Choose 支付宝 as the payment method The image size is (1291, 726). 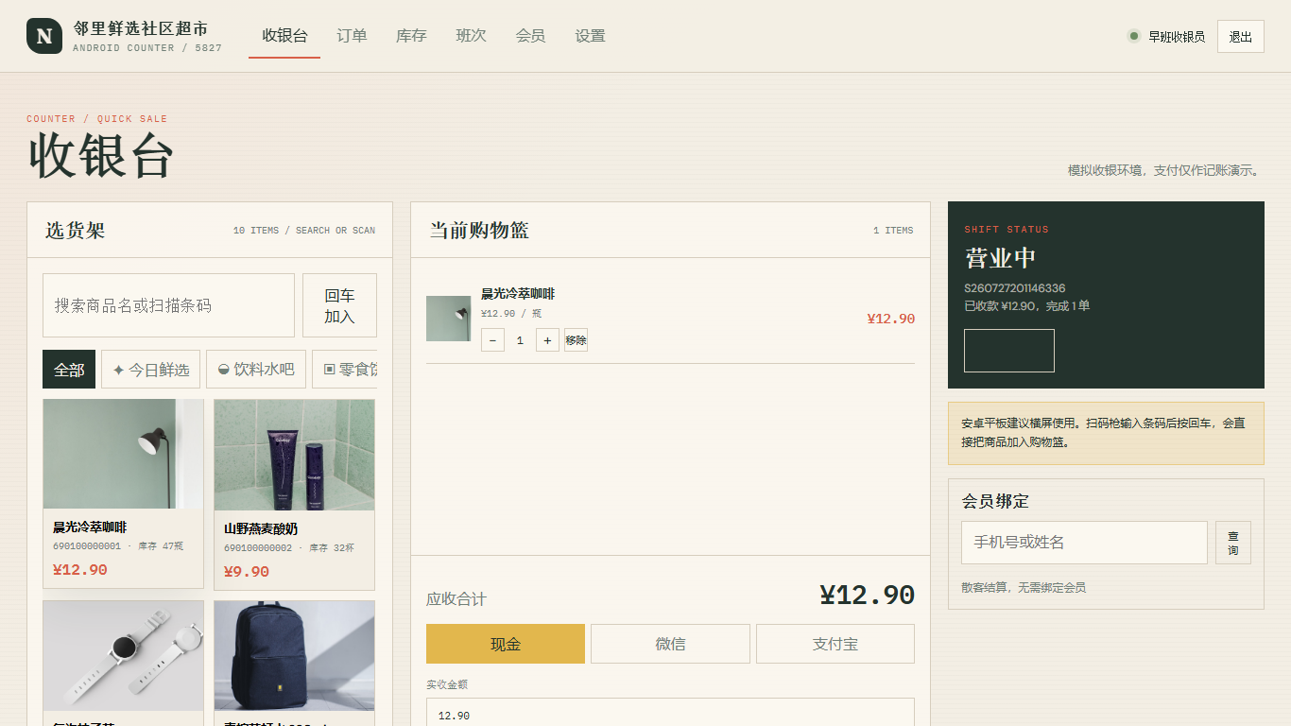point(835,644)
